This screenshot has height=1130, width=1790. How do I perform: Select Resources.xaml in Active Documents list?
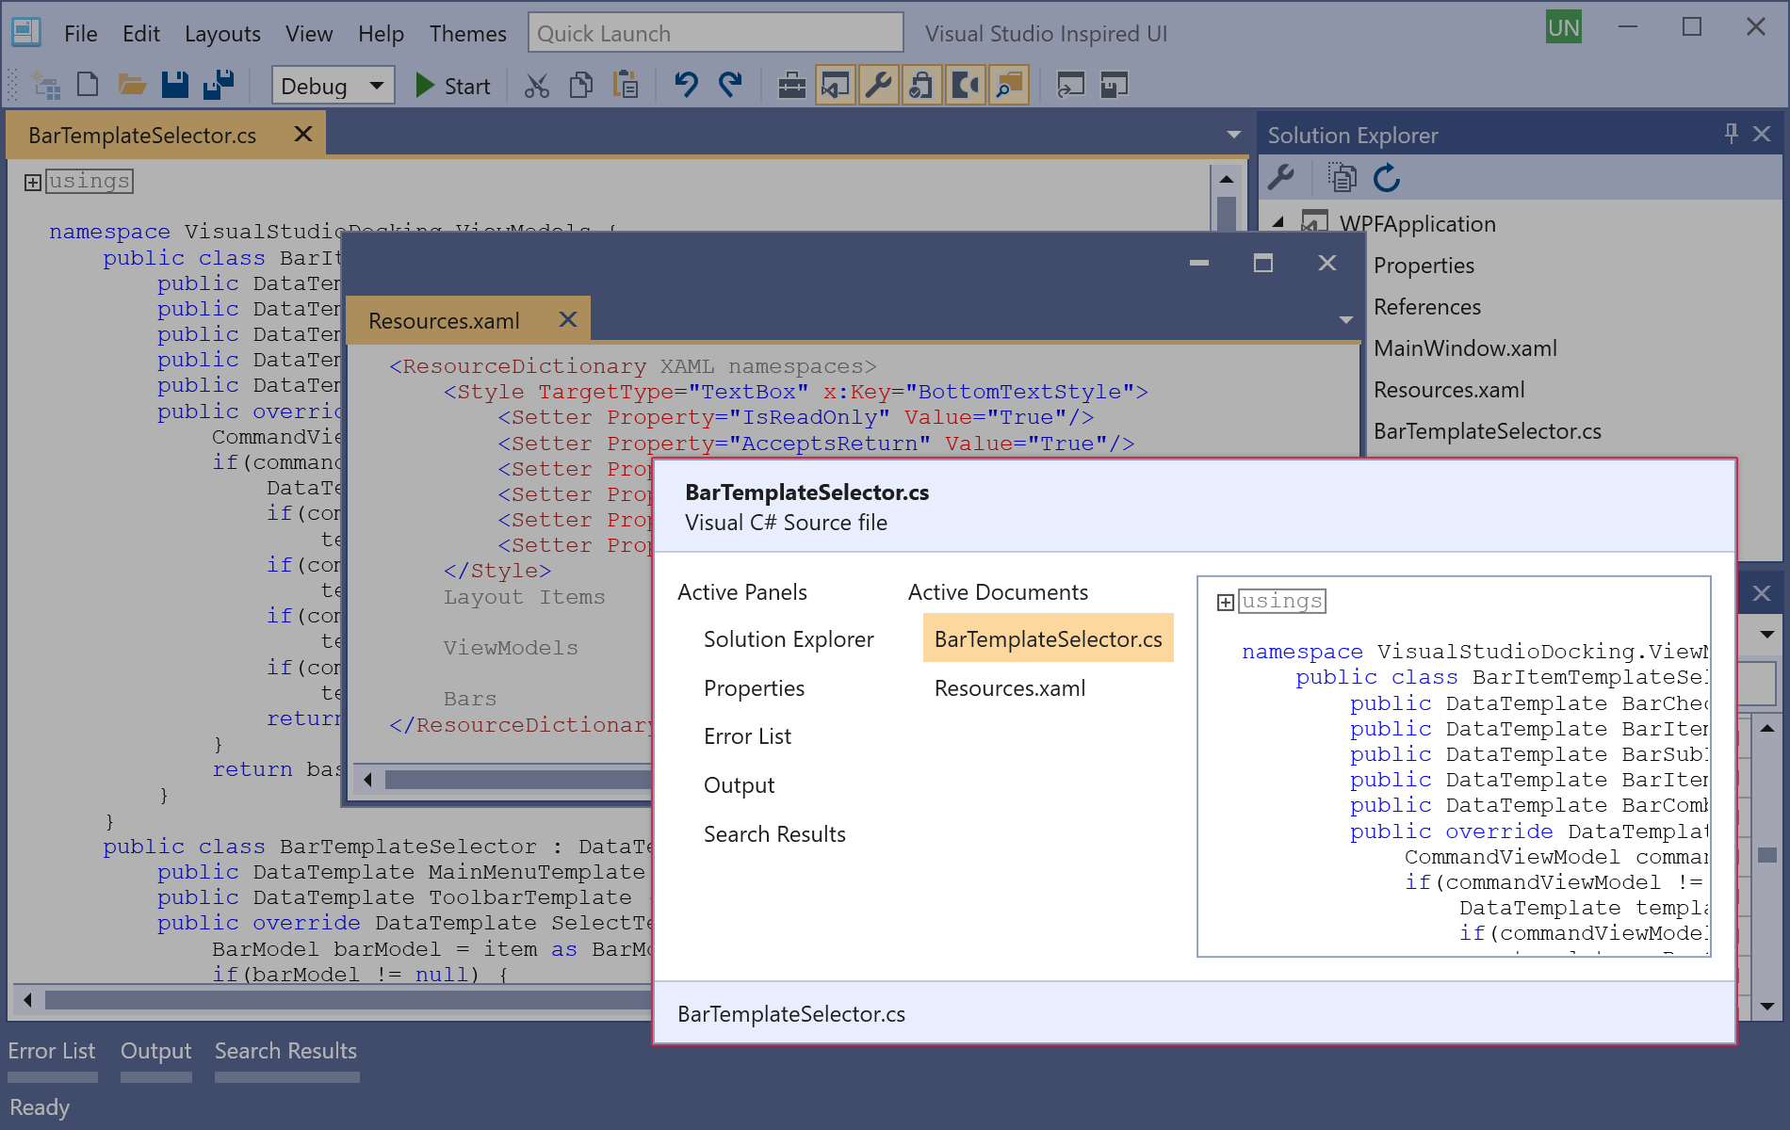(1009, 688)
